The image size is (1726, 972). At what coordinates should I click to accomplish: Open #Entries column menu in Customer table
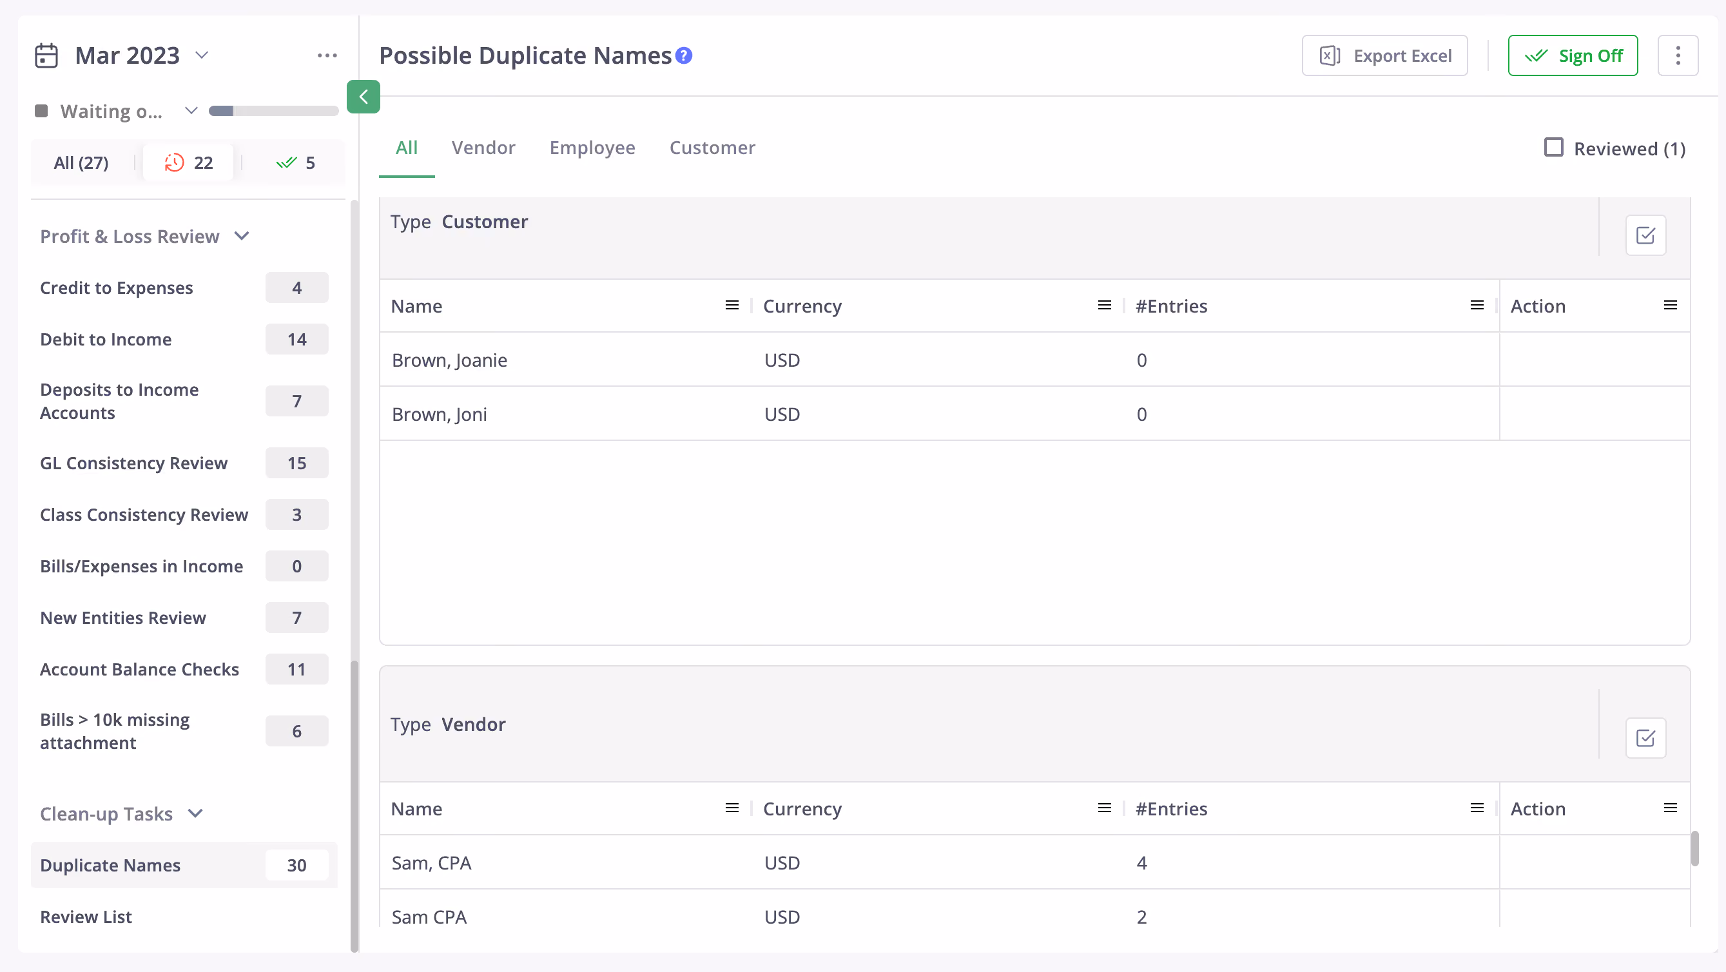(x=1477, y=306)
